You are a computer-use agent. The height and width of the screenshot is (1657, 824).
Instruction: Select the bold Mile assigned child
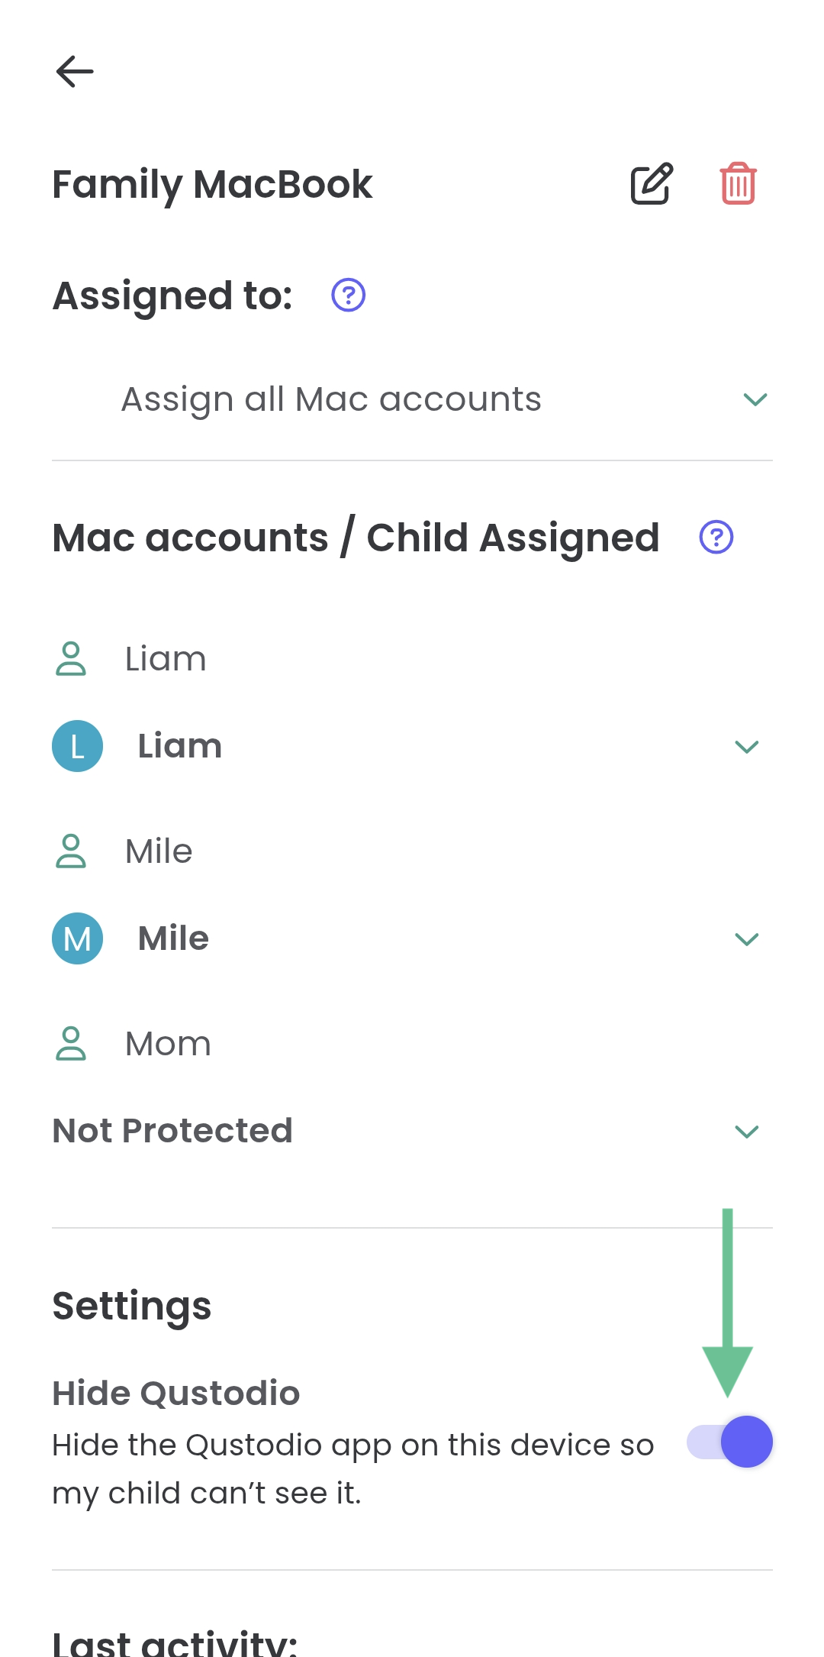coord(173,938)
